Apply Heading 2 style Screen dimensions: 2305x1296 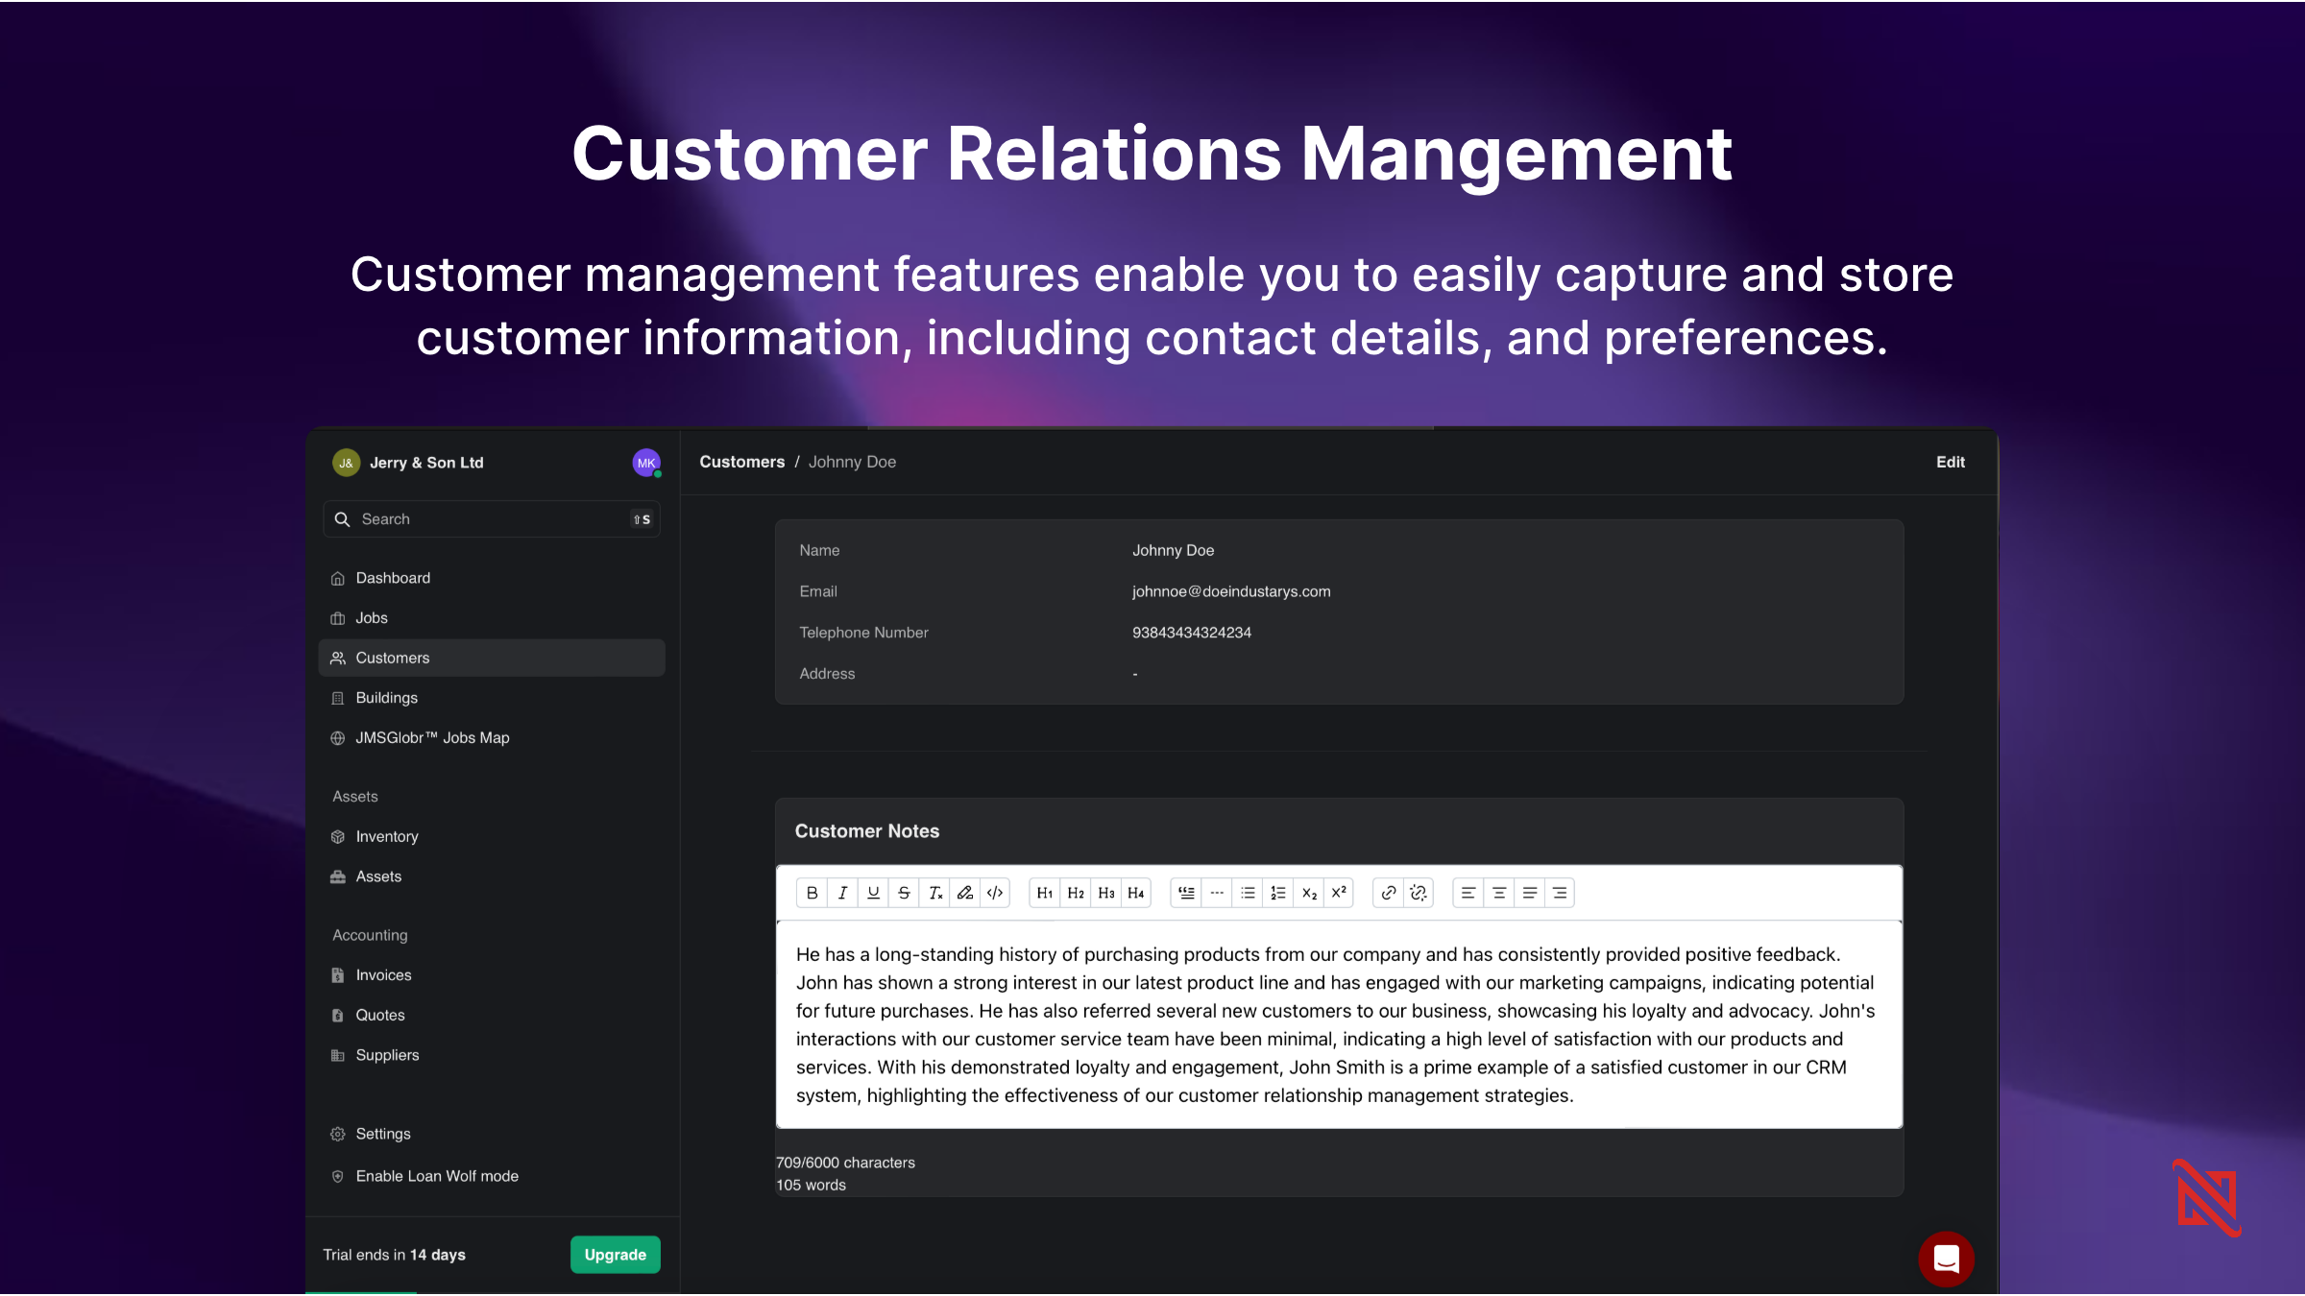pyautogui.click(x=1076, y=893)
